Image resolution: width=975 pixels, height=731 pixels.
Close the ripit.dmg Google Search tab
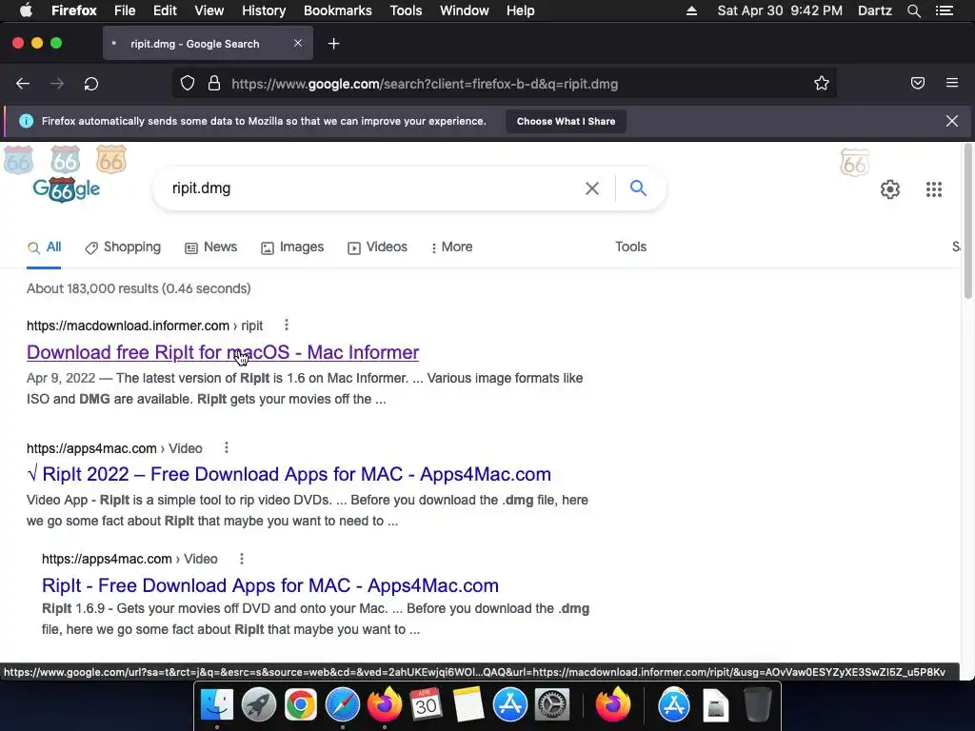(298, 43)
